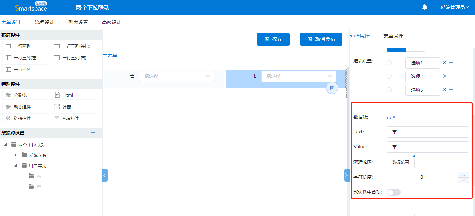Click the Text input field
The width and height of the screenshot is (475, 216).
(x=427, y=132)
